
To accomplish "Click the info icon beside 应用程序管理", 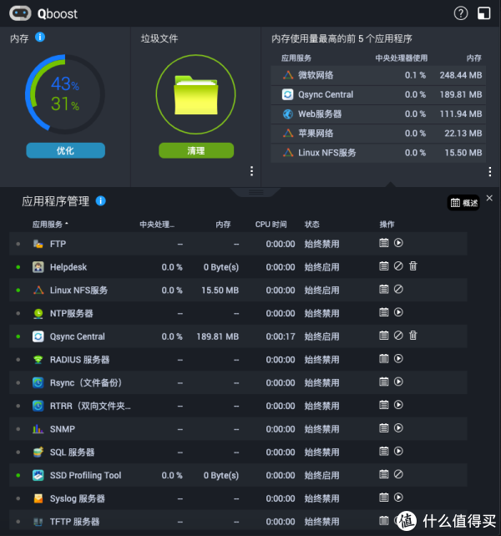I will (x=100, y=200).
